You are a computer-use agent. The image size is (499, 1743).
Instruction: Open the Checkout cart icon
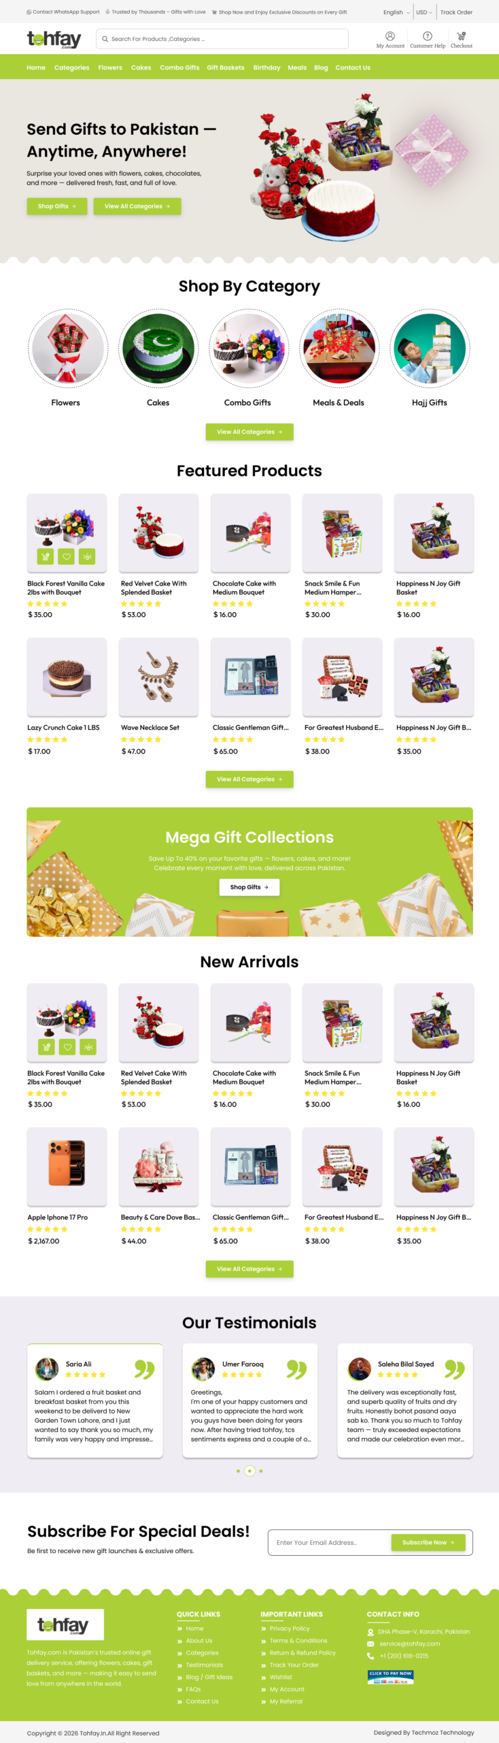click(x=461, y=36)
